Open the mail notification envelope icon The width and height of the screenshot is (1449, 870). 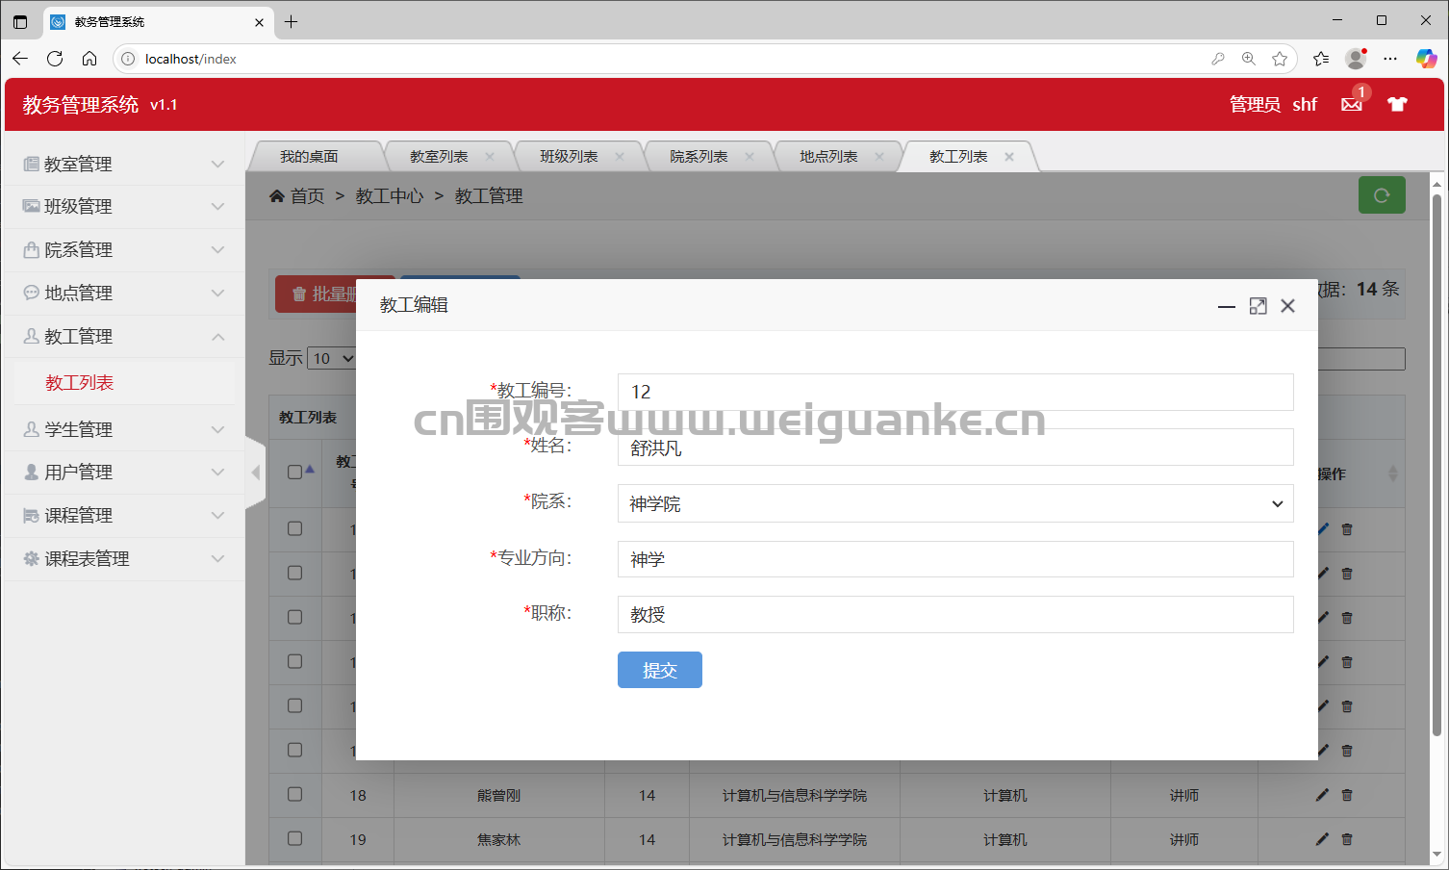coord(1352,104)
